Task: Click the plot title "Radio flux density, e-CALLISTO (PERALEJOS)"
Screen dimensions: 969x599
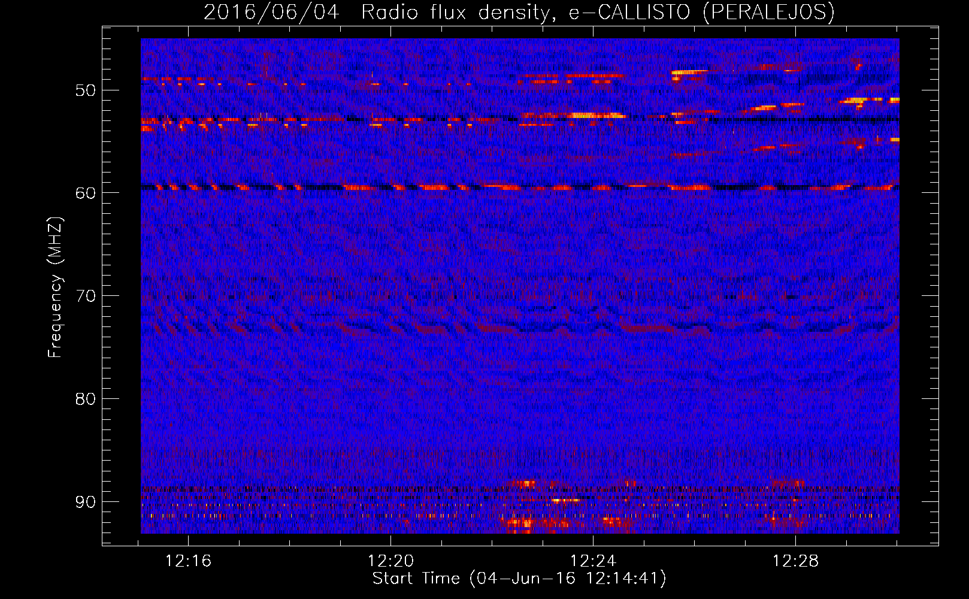Action: (x=598, y=13)
